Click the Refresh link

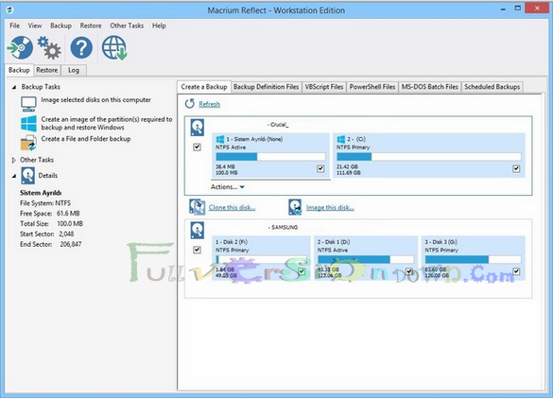[x=210, y=104]
